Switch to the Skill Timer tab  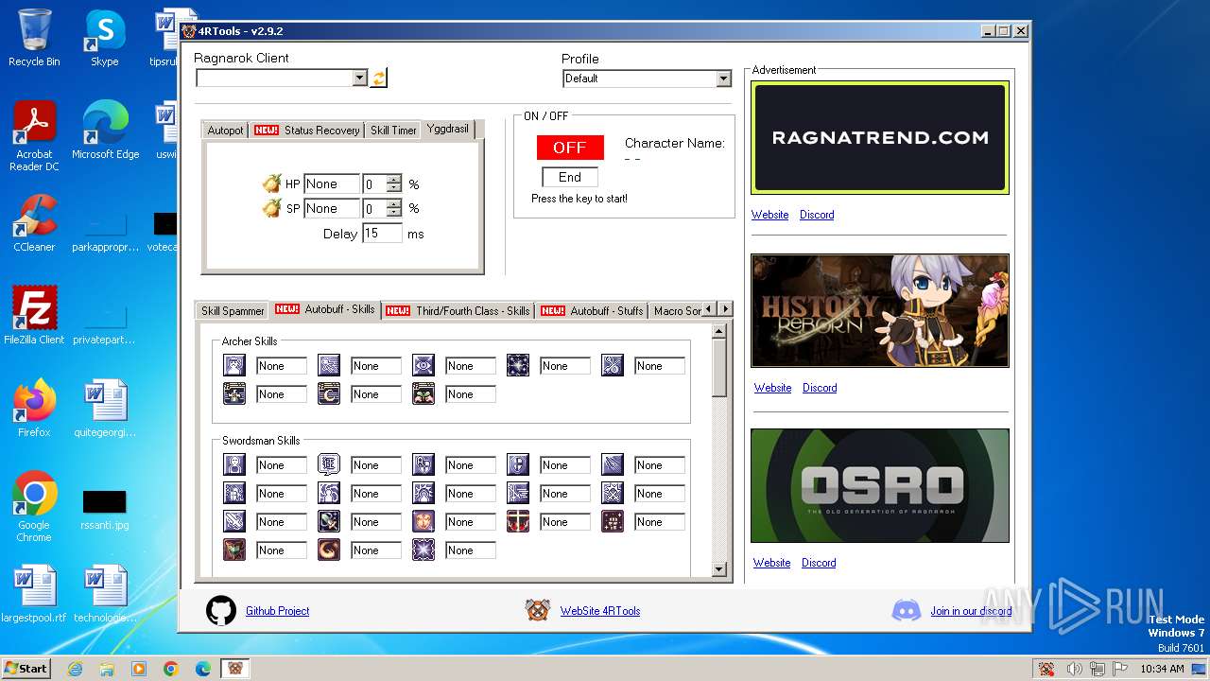[393, 131]
